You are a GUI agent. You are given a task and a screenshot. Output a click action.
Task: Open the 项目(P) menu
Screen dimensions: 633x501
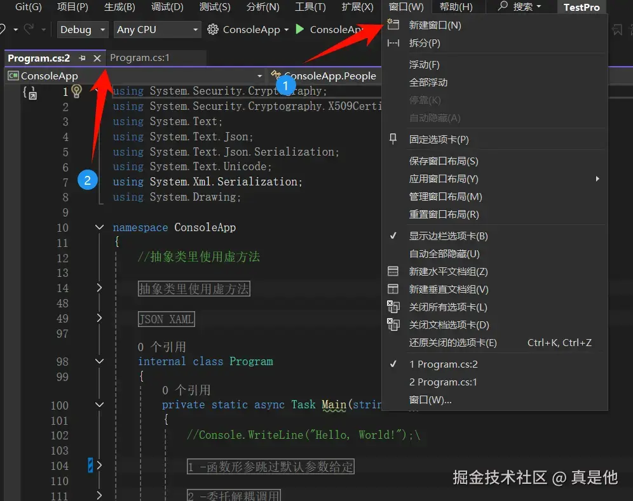click(72, 7)
